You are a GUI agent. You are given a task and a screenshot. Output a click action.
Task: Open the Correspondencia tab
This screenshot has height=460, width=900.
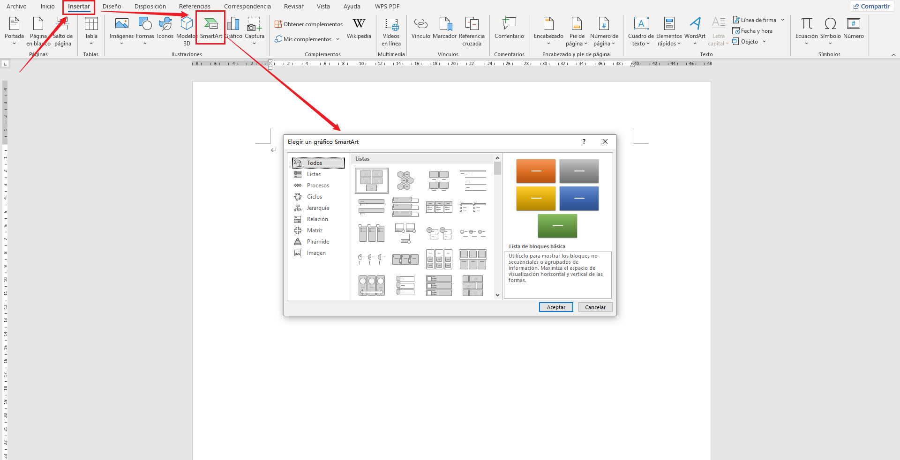247,7
